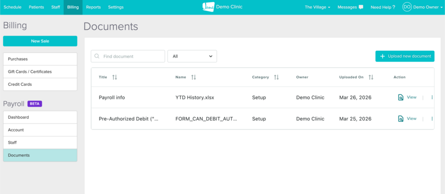This screenshot has height=194, width=445.
Task: Open Gift Cards / Certificates
Action: (40, 72)
